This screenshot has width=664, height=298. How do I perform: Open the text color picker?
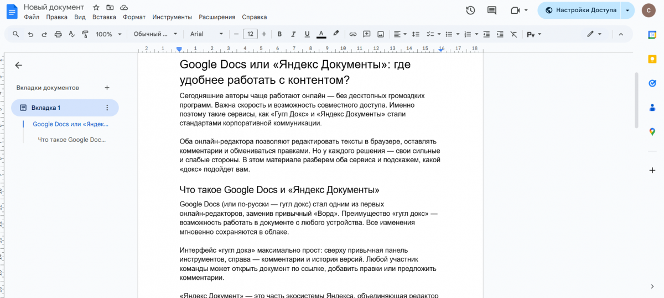[321, 34]
